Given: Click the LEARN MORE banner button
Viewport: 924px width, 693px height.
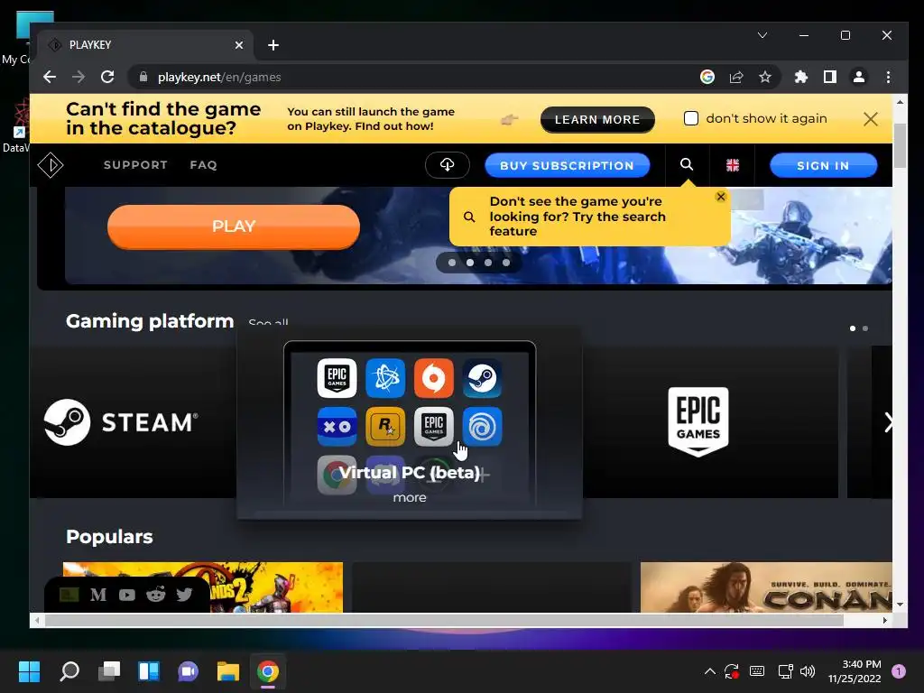Looking at the screenshot, I should 597,120.
